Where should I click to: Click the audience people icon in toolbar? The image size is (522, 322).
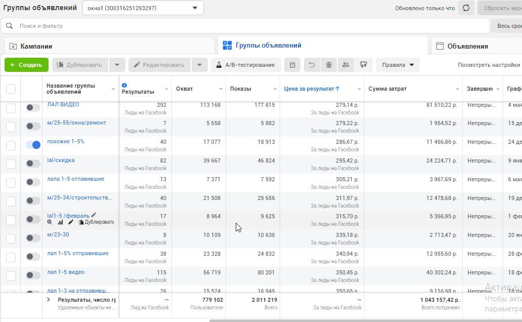(x=346, y=65)
